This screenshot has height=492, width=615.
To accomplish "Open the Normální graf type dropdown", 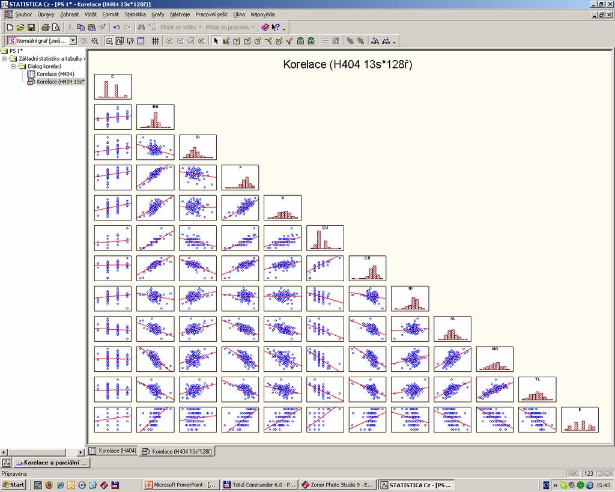I will pos(73,41).
